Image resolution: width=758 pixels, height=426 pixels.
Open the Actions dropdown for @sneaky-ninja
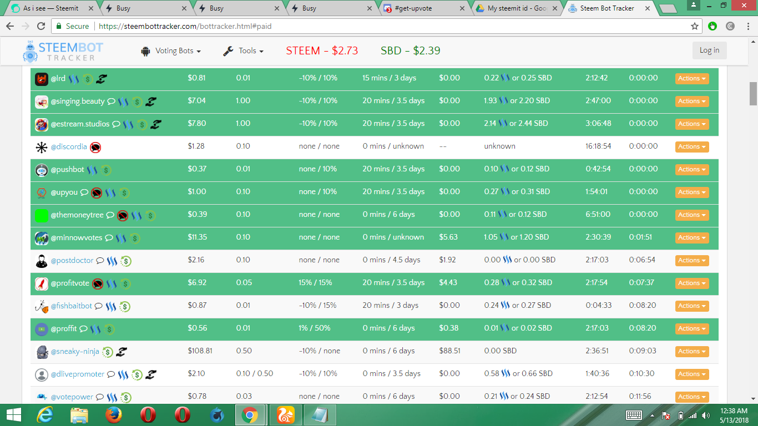(692, 352)
